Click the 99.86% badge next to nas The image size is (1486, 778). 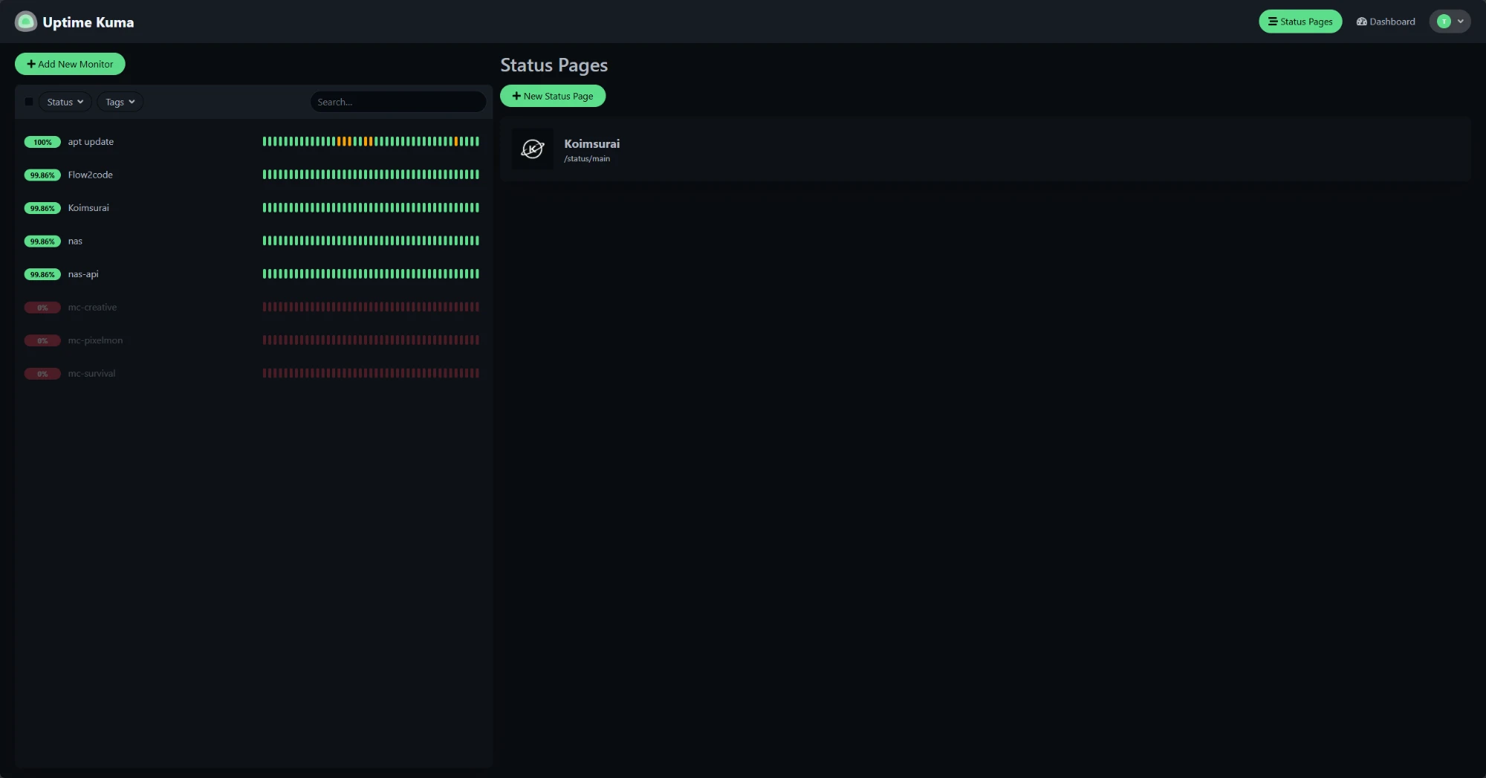coord(42,241)
